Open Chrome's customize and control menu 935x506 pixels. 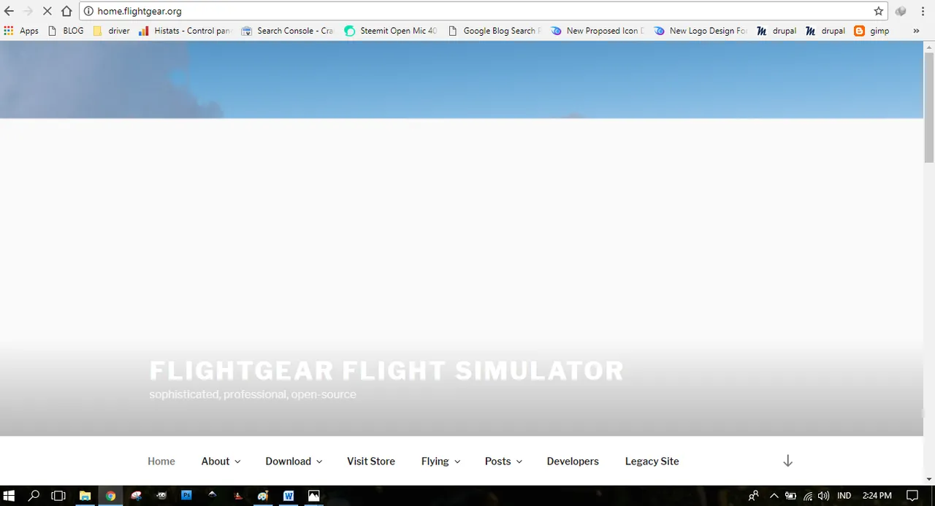pyautogui.click(x=923, y=11)
